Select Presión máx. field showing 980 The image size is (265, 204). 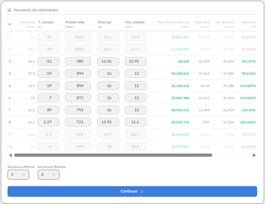[78, 61]
